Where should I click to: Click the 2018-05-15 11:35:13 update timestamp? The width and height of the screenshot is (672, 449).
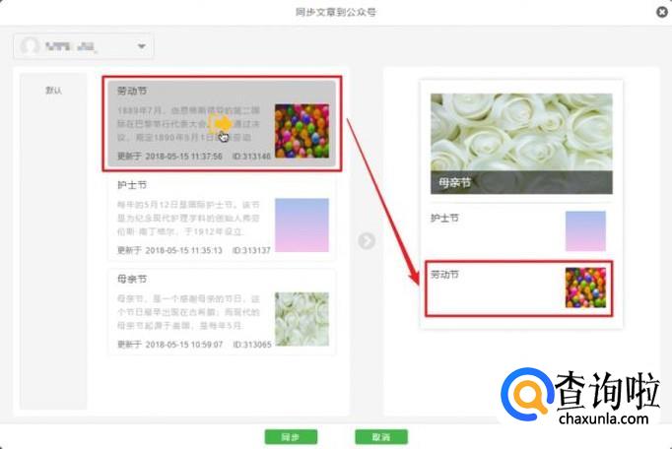click(x=184, y=250)
